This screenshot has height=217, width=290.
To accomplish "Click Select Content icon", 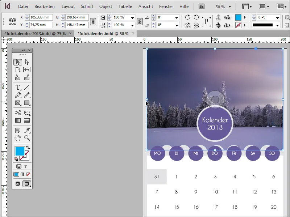I will (x=219, y=25).
